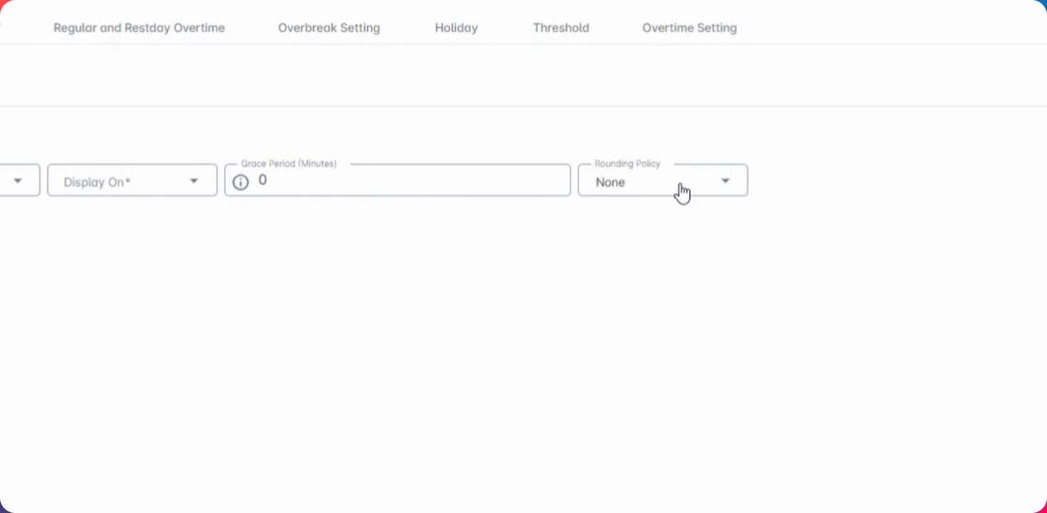Open the Regular and Restday Overtime tab
Image resolution: width=1047 pixels, height=513 pixels.
click(x=139, y=28)
